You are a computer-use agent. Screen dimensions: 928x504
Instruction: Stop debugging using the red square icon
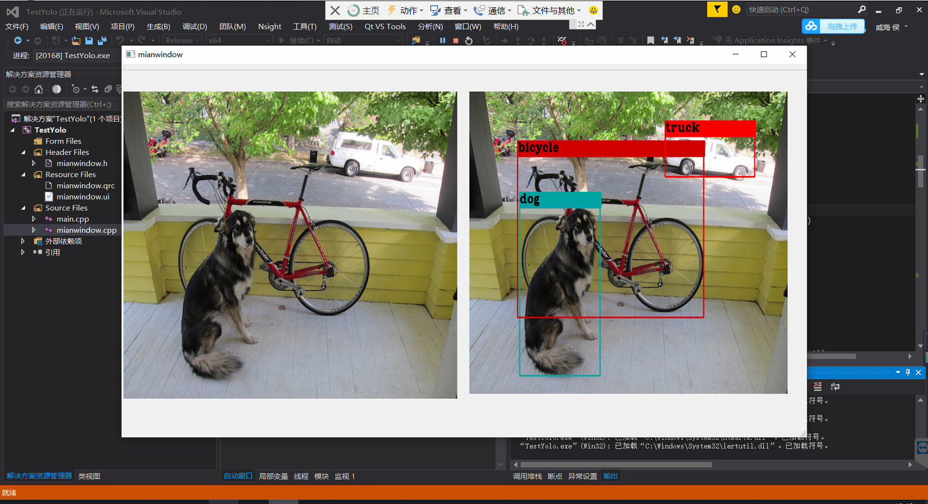coord(456,40)
